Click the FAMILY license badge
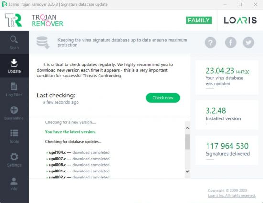The height and width of the screenshot is (203, 263). click(199, 21)
